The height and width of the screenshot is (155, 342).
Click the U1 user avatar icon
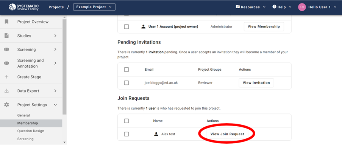(302, 7)
